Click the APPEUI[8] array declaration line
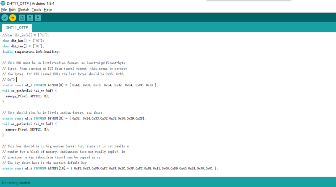The height and width of the screenshot is (187, 336). 80,85
